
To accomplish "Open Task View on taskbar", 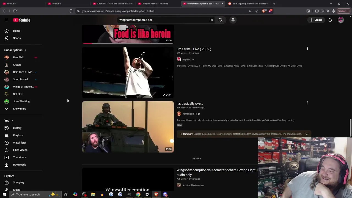I will (66, 194).
